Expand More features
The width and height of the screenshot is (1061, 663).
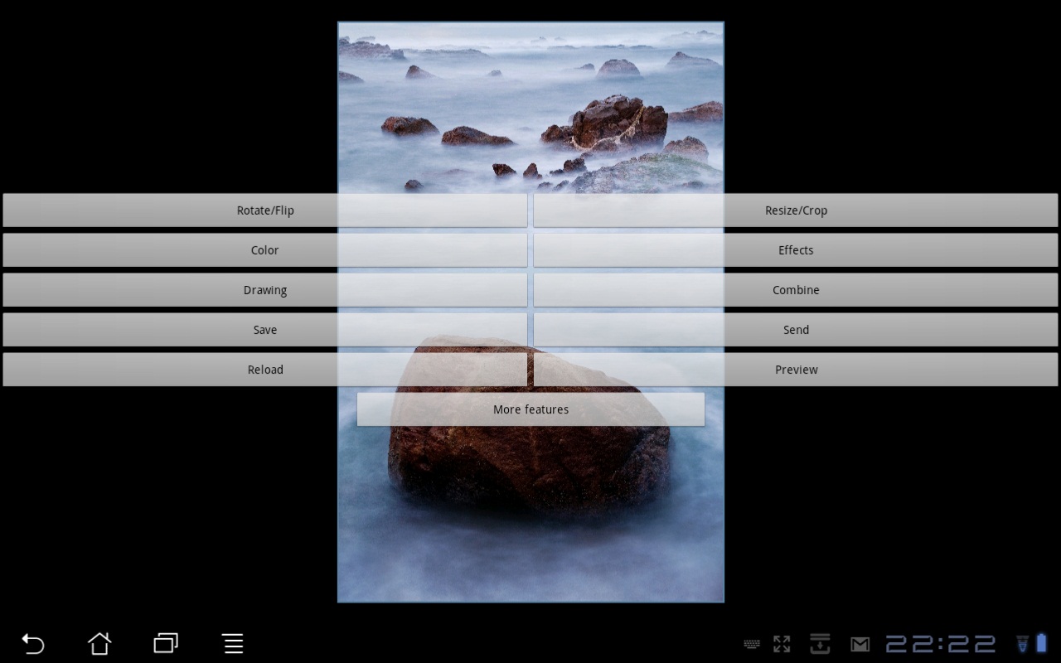(x=530, y=409)
